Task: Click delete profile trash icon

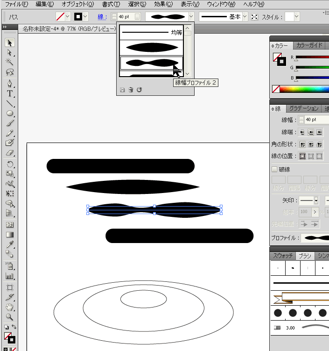Action: pyautogui.click(x=131, y=90)
